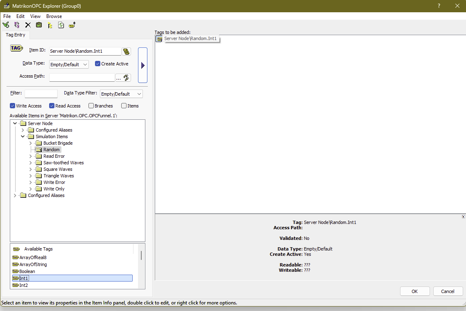Click into the Access Path input field
The width and height of the screenshot is (466, 311).
[x=82, y=77]
